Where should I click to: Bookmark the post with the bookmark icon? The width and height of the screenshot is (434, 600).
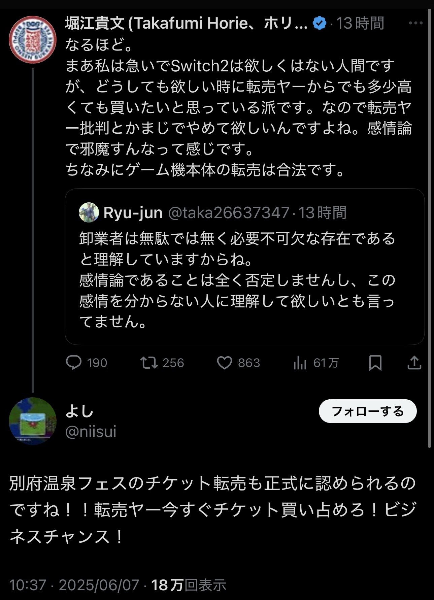375,363
